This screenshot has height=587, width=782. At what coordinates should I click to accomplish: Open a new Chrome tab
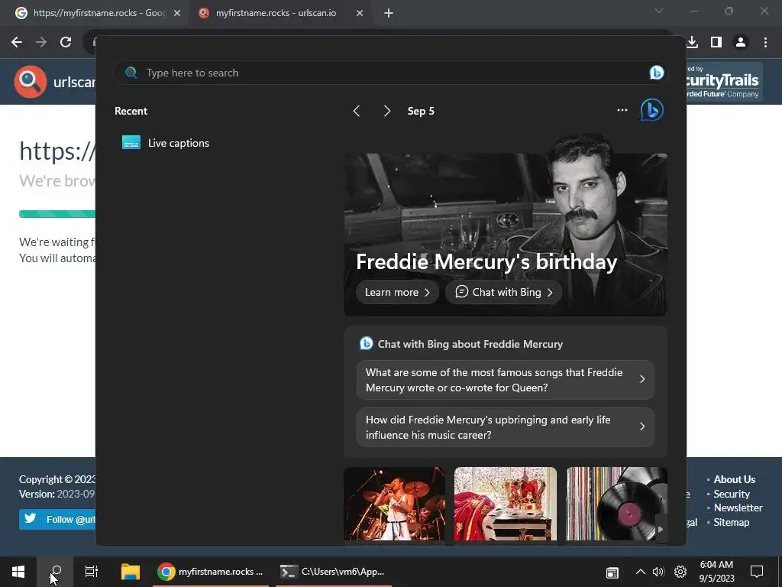[x=389, y=14]
